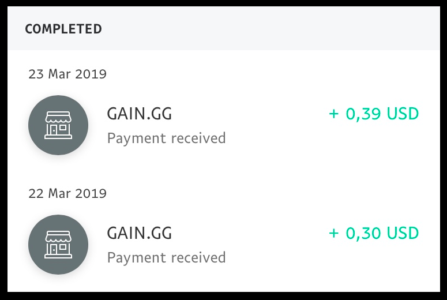447x300 pixels.
Task: Click the word USD in the 0,39 amount
Action: 403,114
